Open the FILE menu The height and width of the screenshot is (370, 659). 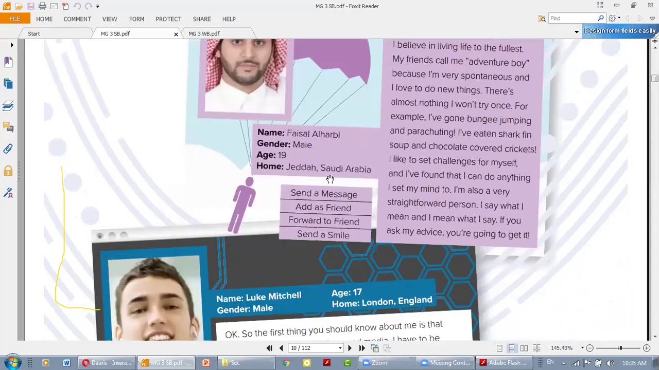pyautogui.click(x=15, y=19)
